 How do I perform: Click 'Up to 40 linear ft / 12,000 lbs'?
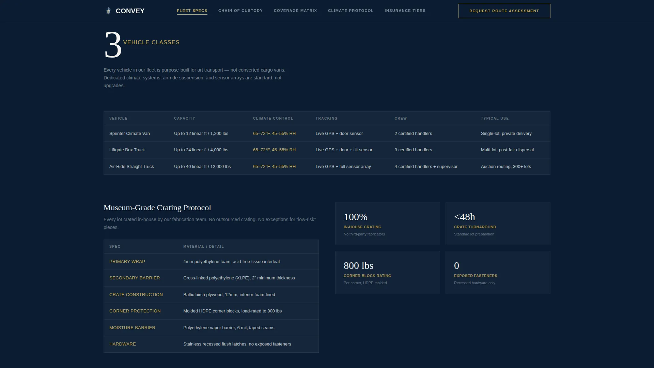[x=202, y=167]
